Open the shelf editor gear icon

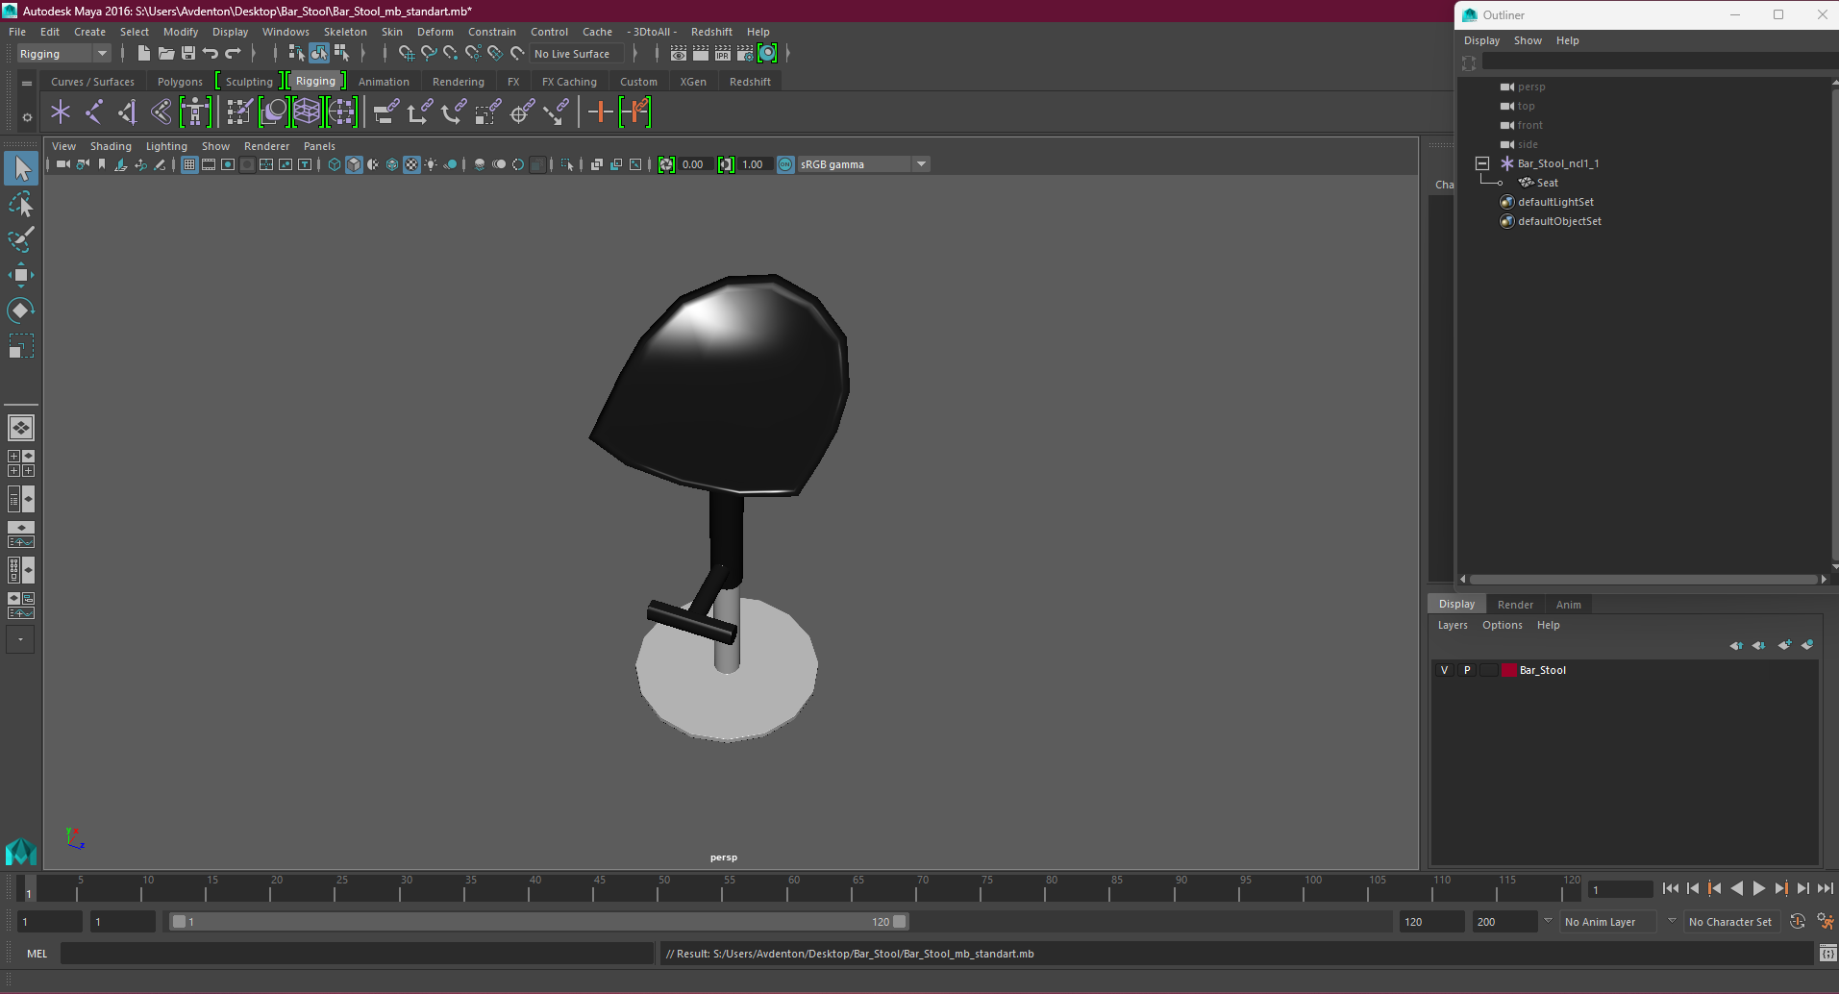pyautogui.click(x=27, y=117)
